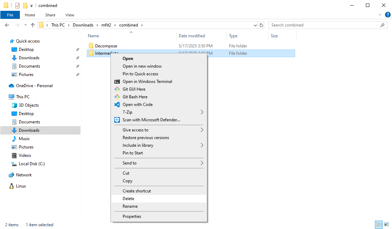
Task: Switch to the View ribbon tab
Action: (x=70, y=15)
